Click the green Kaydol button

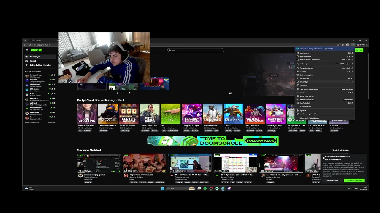tap(359, 50)
